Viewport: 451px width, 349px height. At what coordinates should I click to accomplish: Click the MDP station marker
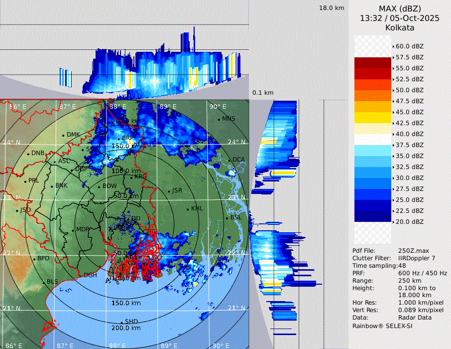coord(73,230)
